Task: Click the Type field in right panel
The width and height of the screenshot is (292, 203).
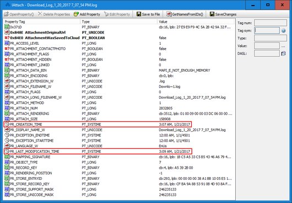Action: click(x=271, y=38)
